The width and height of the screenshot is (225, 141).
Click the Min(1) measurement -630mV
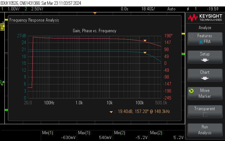tap(68, 138)
